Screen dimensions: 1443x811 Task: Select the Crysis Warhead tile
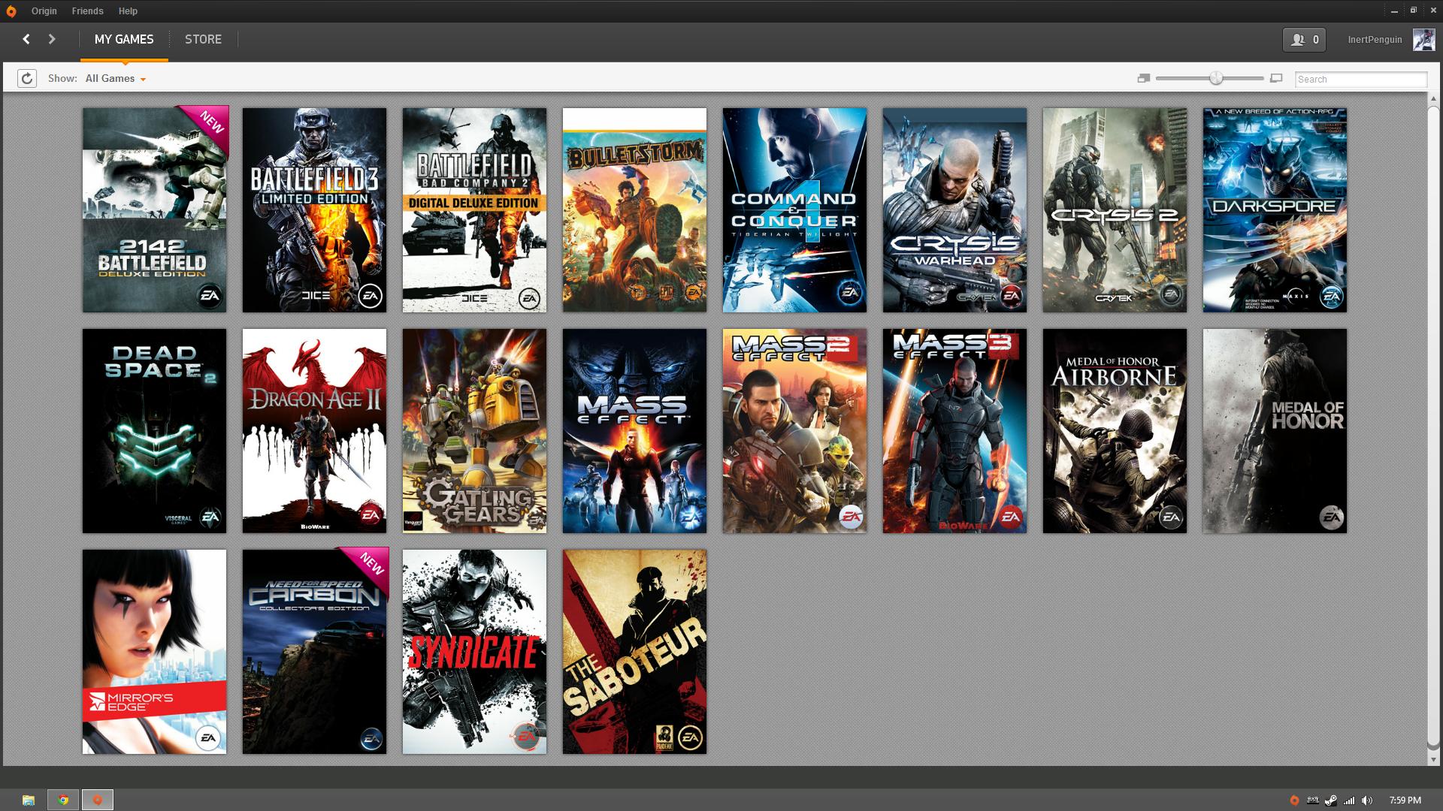954,210
